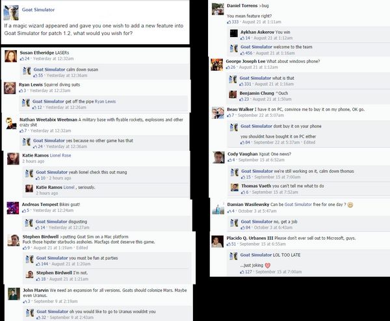Click the like icon under 'you must be fun at parties'
Viewport: 390px width, 321px height.
38,264
